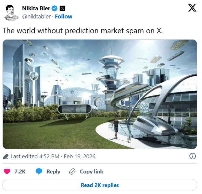Open the Nikita Bier display name link

(36, 8)
